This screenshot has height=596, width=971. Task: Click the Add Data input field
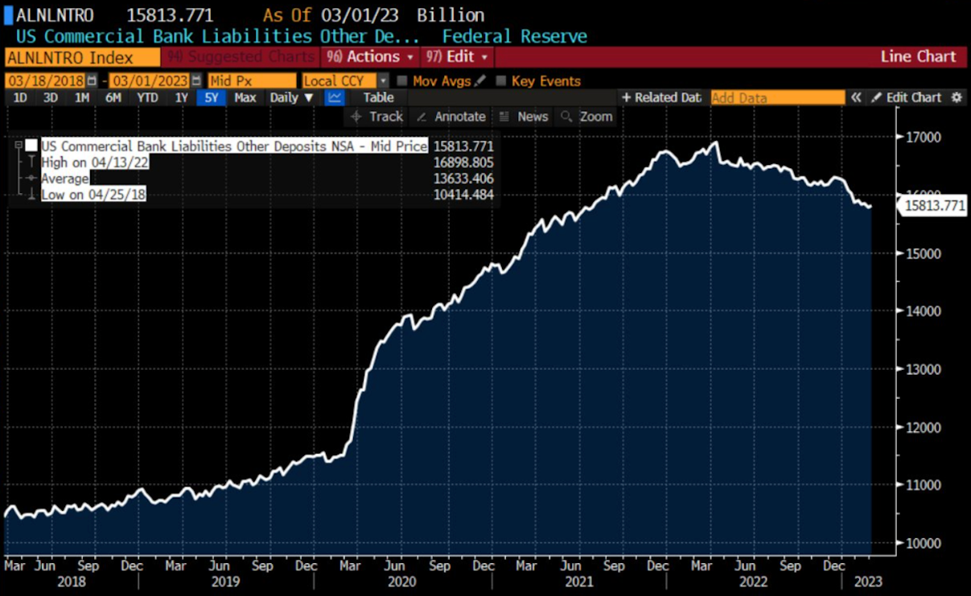coord(777,97)
